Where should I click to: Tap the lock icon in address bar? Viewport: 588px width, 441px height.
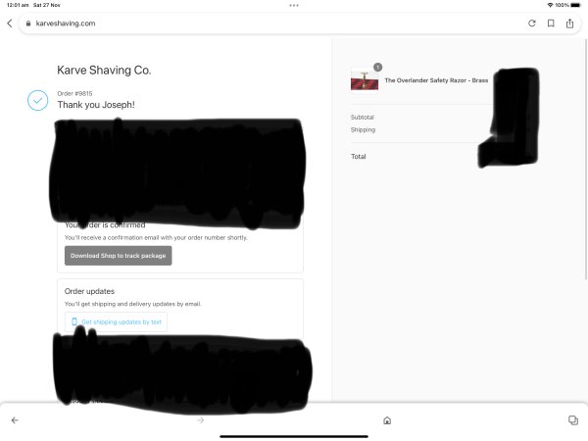click(28, 24)
